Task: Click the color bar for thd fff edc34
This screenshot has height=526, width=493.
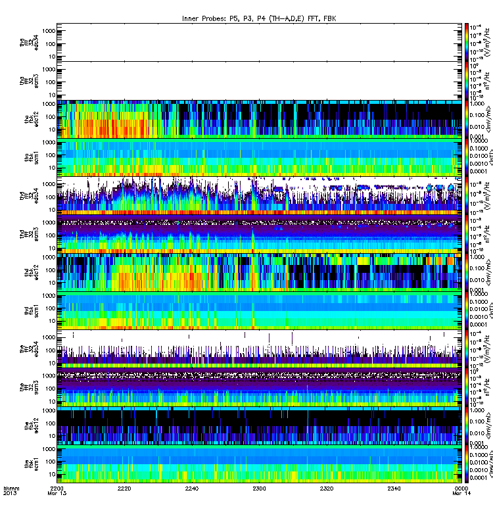Action: coord(467,196)
